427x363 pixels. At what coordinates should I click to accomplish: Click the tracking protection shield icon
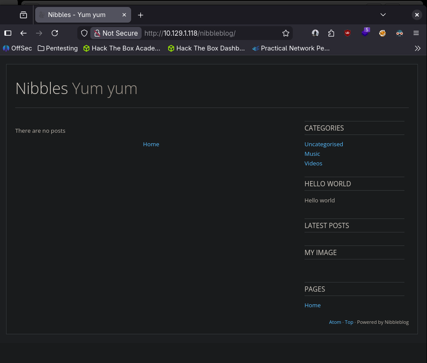[84, 33]
